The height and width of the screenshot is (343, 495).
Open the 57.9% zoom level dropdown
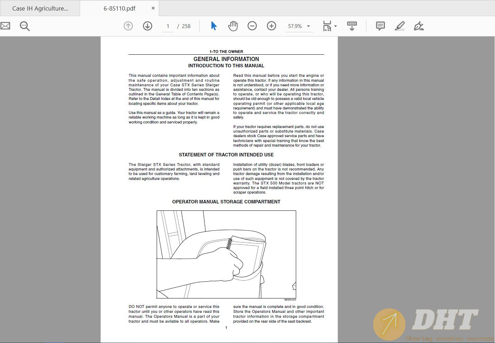299,26
